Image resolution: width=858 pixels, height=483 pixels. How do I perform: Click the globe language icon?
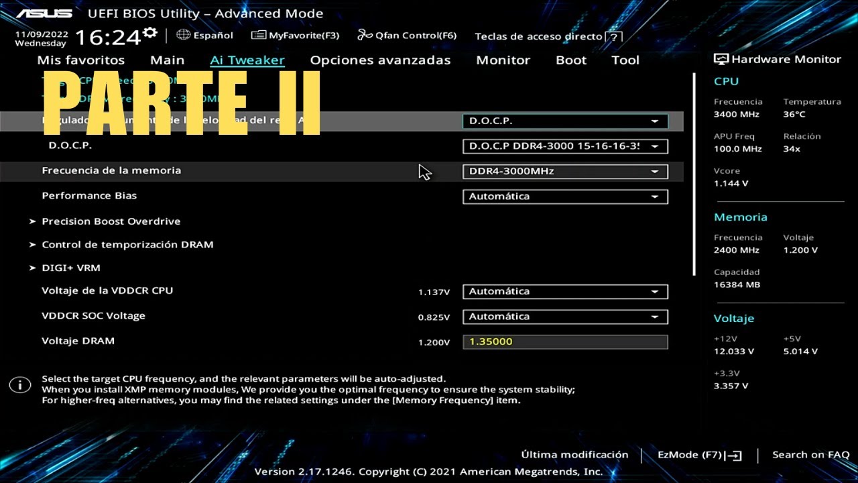(183, 35)
